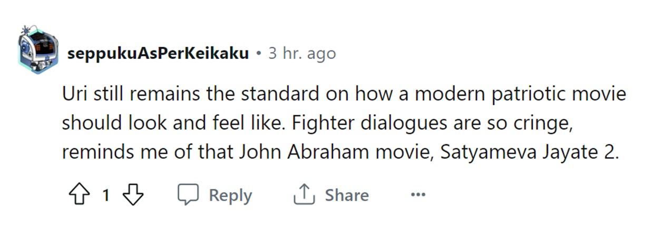Click 'patriotic movie' in the first line
Image resolution: width=665 pixels, height=232 pixels.
click(553, 95)
